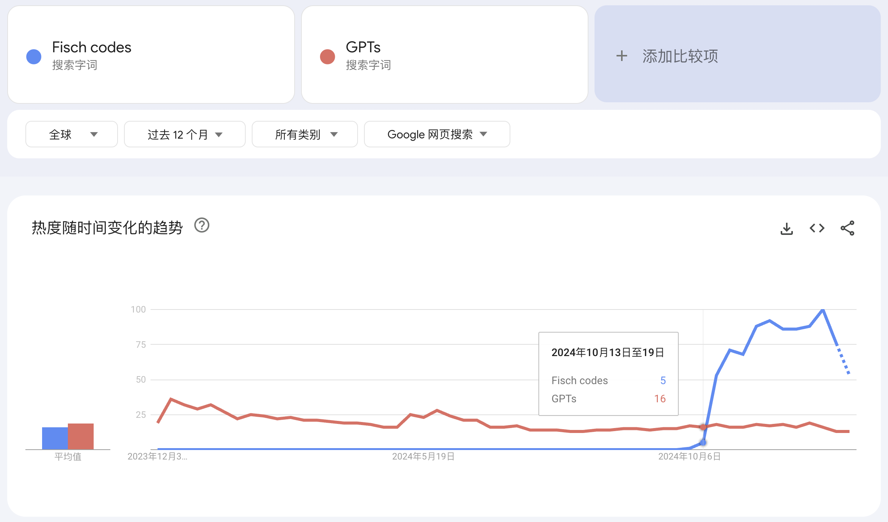Share the interest over time chart

point(847,228)
